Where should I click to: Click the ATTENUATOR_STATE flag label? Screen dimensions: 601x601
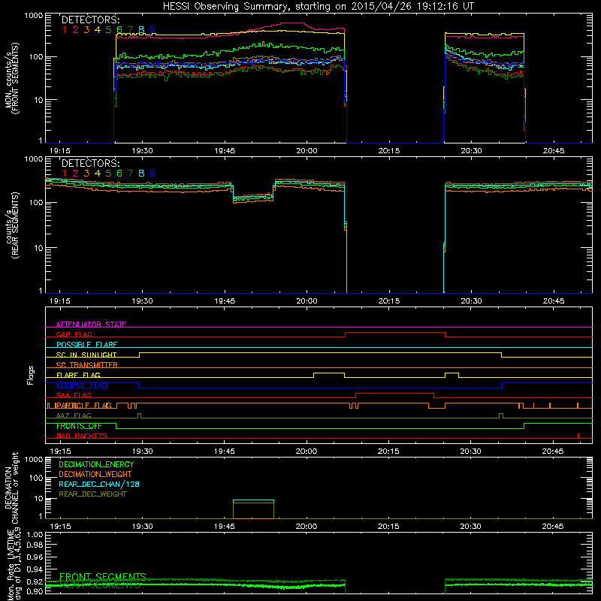coord(91,325)
